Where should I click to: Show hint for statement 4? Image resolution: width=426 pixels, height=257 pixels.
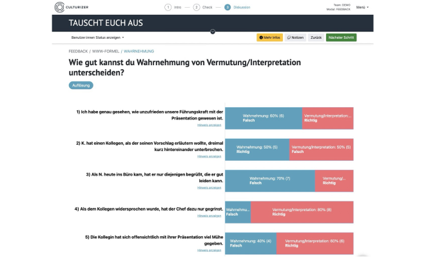tap(209, 216)
